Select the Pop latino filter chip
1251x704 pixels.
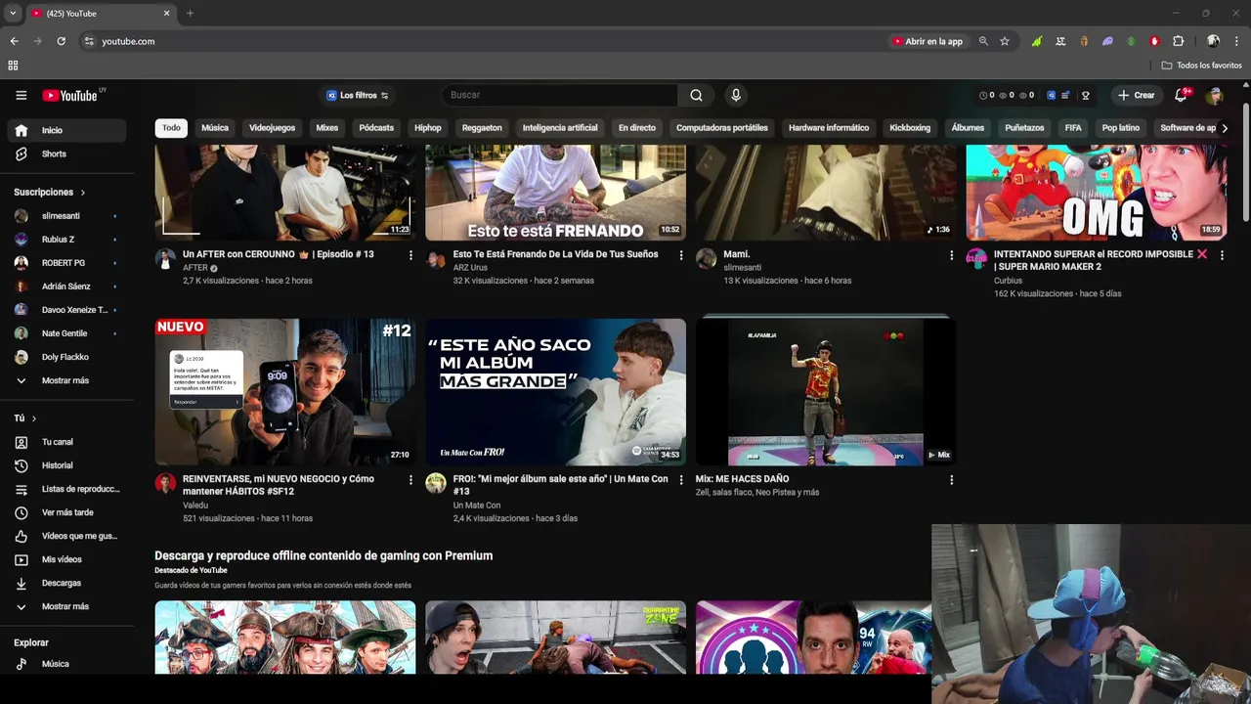pos(1121,128)
